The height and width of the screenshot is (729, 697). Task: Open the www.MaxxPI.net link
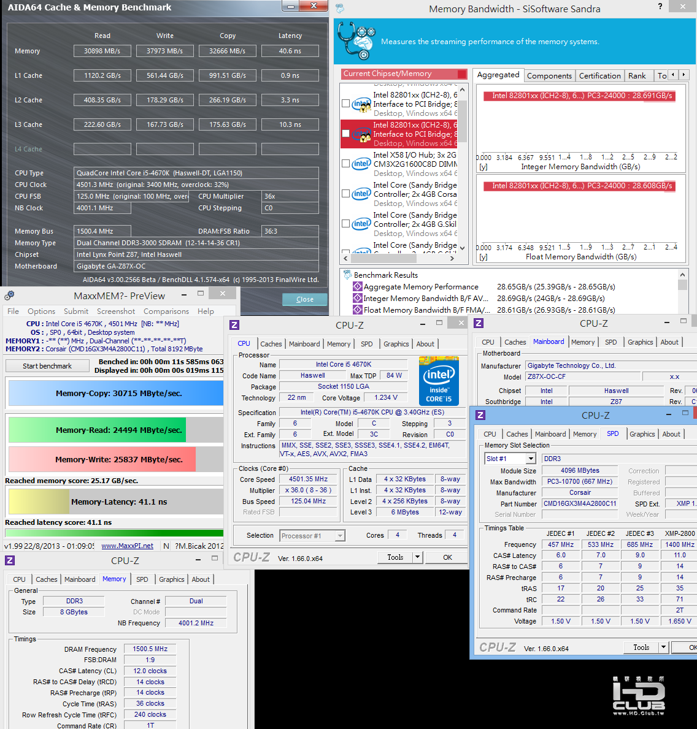pyautogui.click(x=127, y=546)
